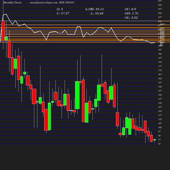Click the 172 price axis label
The height and width of the screenshot is (170, 170).
point(160,70)
